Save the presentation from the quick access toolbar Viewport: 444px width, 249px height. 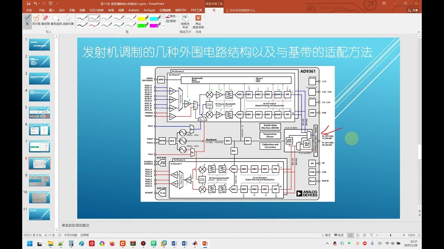(28, 3)
